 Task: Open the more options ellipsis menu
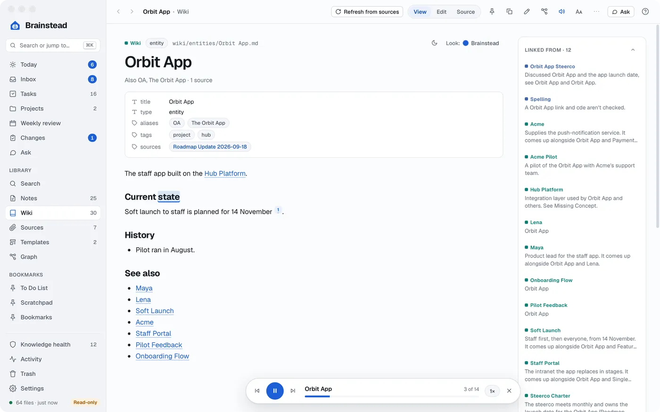point(596,12)
